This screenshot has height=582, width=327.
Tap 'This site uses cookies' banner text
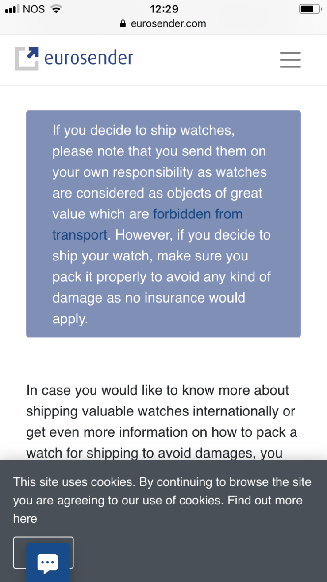[74, 482]
